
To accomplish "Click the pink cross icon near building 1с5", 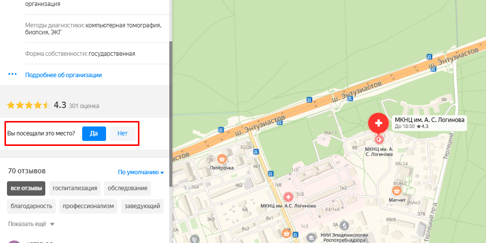I will tap(288, 197).
